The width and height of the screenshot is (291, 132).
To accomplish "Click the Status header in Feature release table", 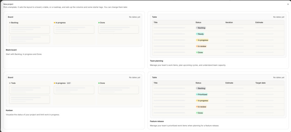I will click(x=198, y=83).
